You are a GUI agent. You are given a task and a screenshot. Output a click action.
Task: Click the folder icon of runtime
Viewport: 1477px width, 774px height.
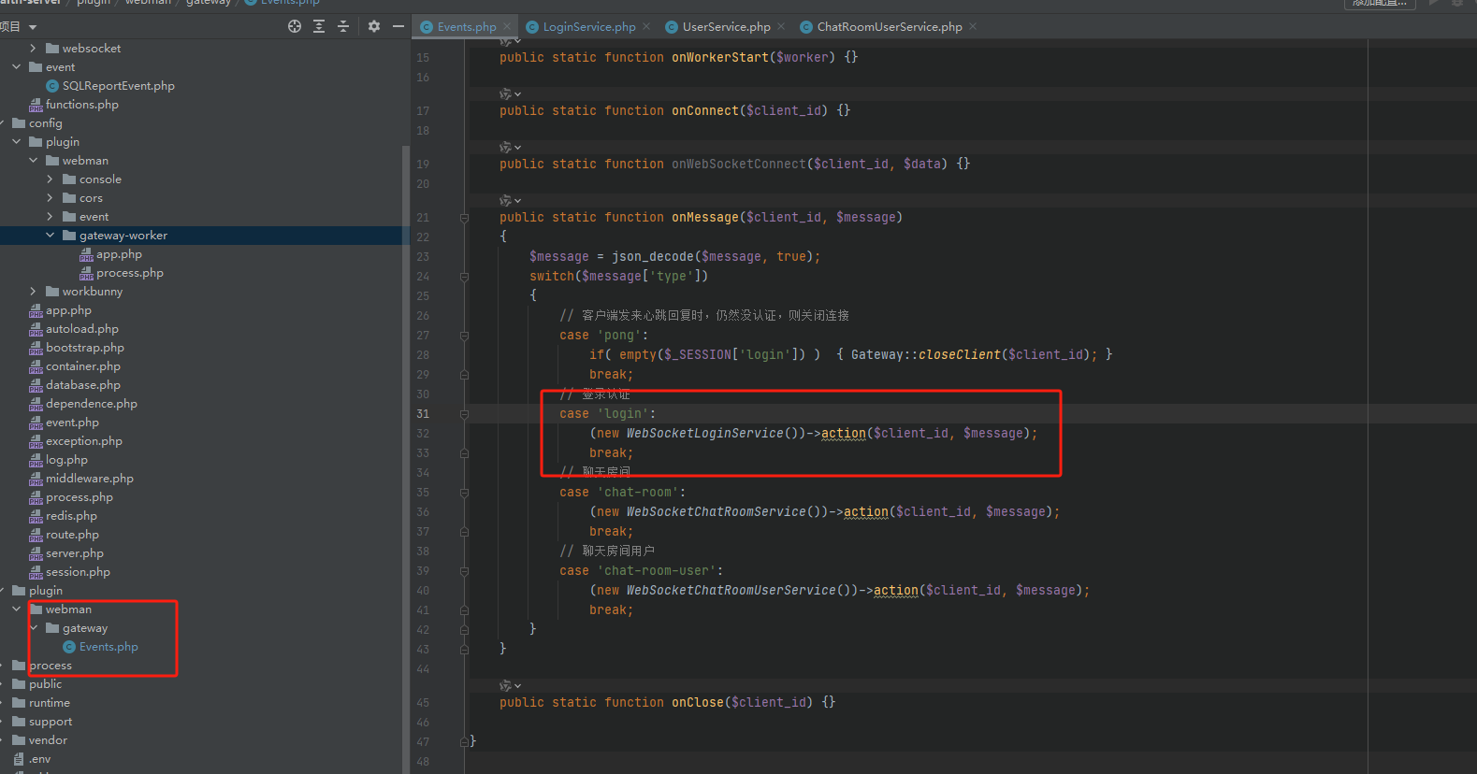(19, 703)
